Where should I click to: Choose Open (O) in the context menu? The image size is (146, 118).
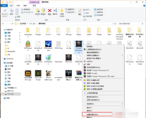[89, 46]
